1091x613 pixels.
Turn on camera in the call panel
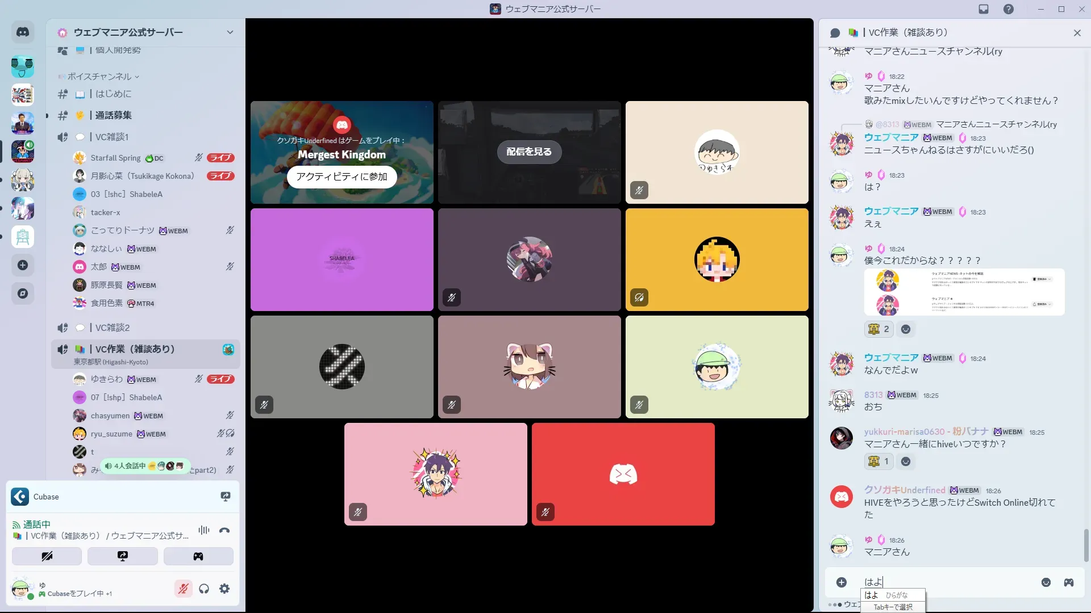(47, 556)
